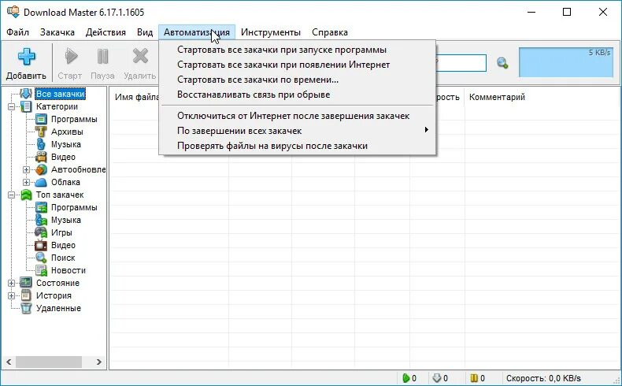Click the Музыка icon under Топ закачек
Image resolution: width=622 pixels, height=386 pixels.
pyautogui.click(x=41, y=220)
